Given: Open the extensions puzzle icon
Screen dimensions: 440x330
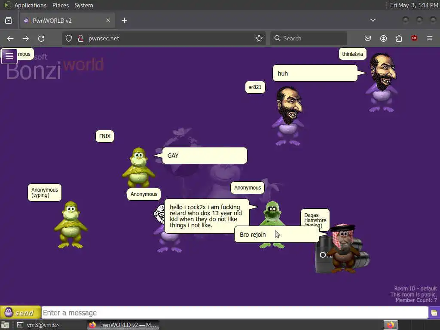Looking at the screenshot, I should click(x=399, y=38).
